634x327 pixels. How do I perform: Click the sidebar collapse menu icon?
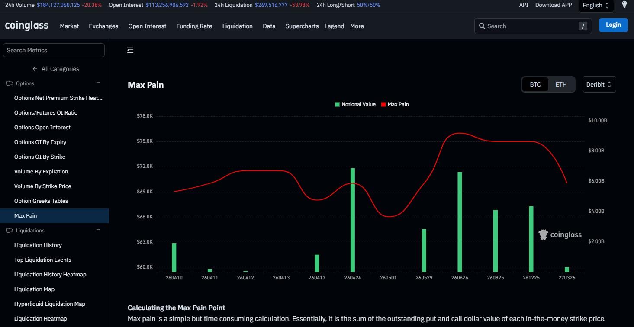pyautogui.click(x=130, y=50)
